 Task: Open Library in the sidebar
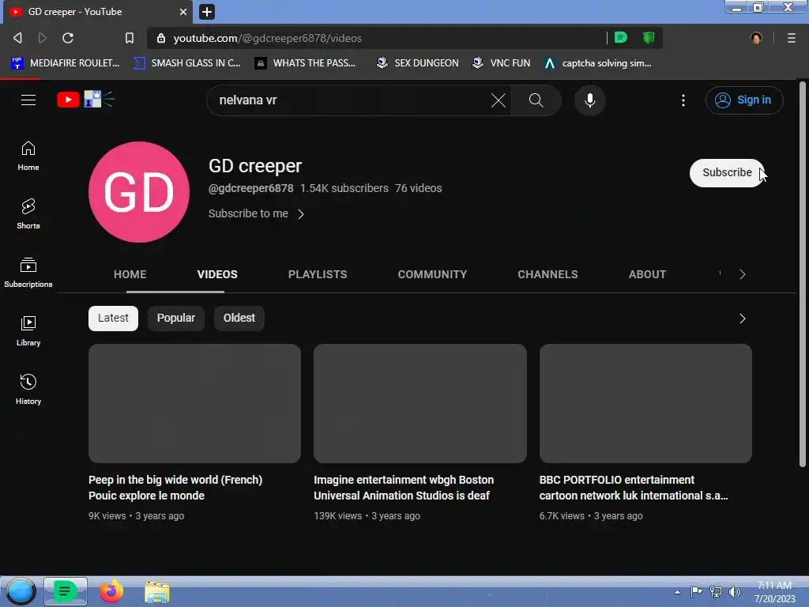[x=28, y=331]
